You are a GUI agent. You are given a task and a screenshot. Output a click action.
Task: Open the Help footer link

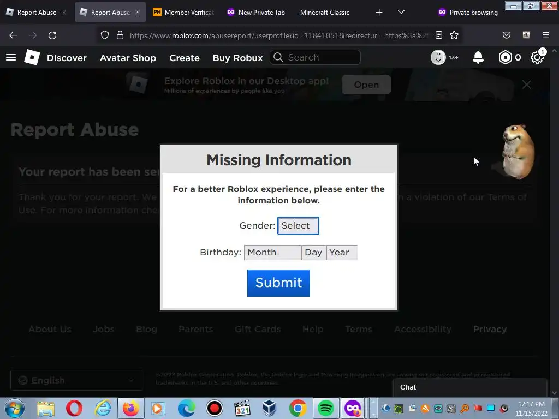point(313,329)
